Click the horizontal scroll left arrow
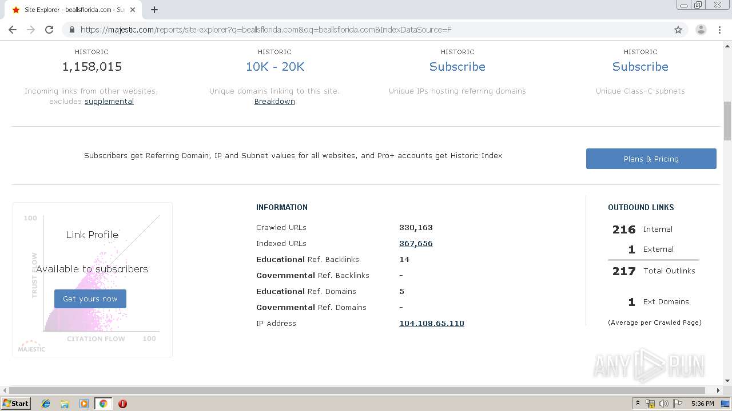Image resolution: width=732 pixels, height=411 pixels. tap(5, 390)
